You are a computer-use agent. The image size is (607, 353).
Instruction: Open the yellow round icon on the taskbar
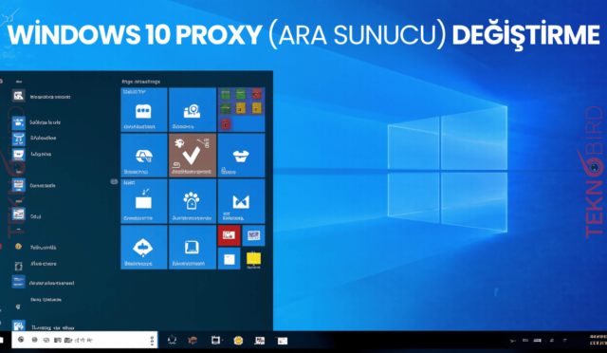pos(238,341)
